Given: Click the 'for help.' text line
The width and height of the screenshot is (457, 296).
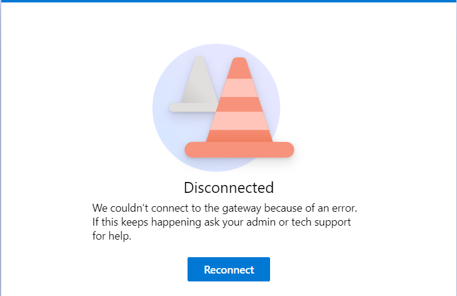Looking at the screenshot, I should point(112,236).
